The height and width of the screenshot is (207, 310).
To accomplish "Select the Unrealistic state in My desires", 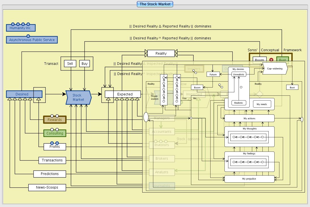I will pyautogui.click(x=239, y=74).
